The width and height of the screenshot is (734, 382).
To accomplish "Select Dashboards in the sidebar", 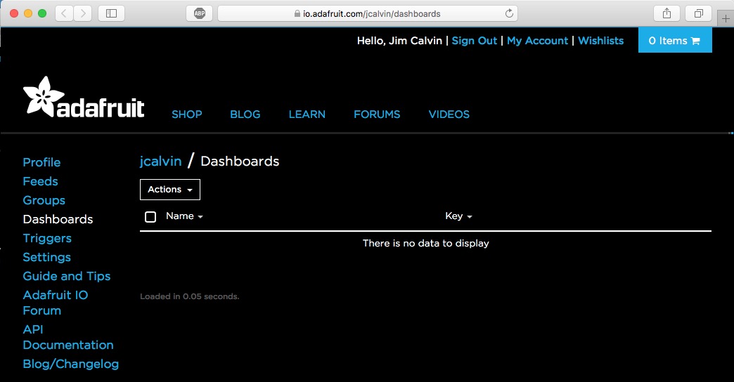I will [x=58, y=219].
